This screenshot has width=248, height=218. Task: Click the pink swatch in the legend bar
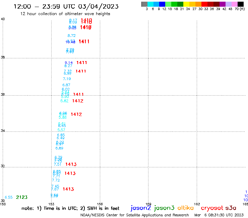[x=234, y=4]
